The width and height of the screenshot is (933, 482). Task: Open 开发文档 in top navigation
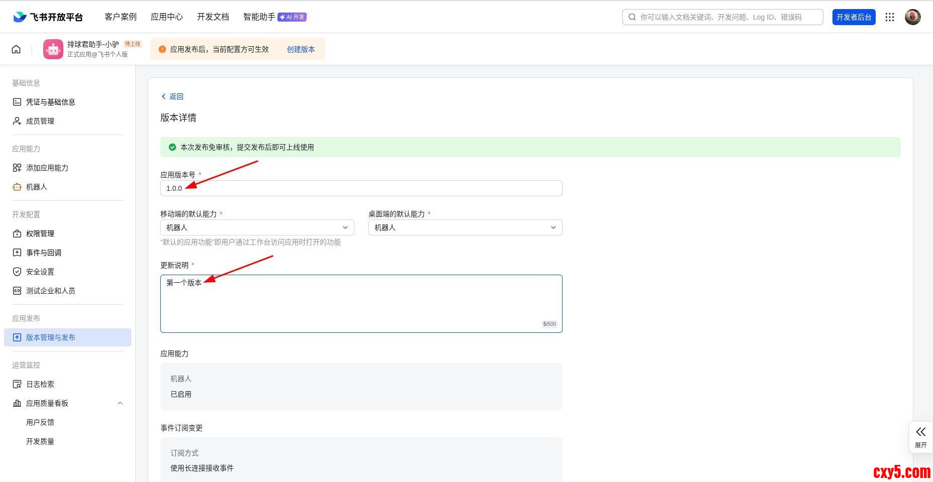pyautogui.click(x=213, y=17)
